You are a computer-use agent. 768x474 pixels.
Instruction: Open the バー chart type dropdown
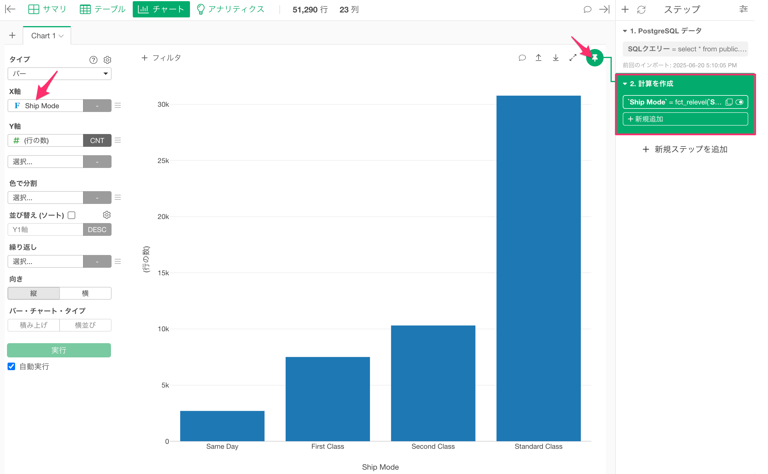pos(59,74)
